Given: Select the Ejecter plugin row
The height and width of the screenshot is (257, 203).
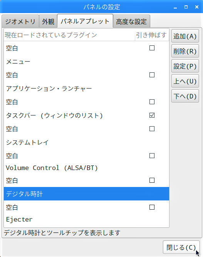Looking at the screenshot, I should click(x=87, y=219).
